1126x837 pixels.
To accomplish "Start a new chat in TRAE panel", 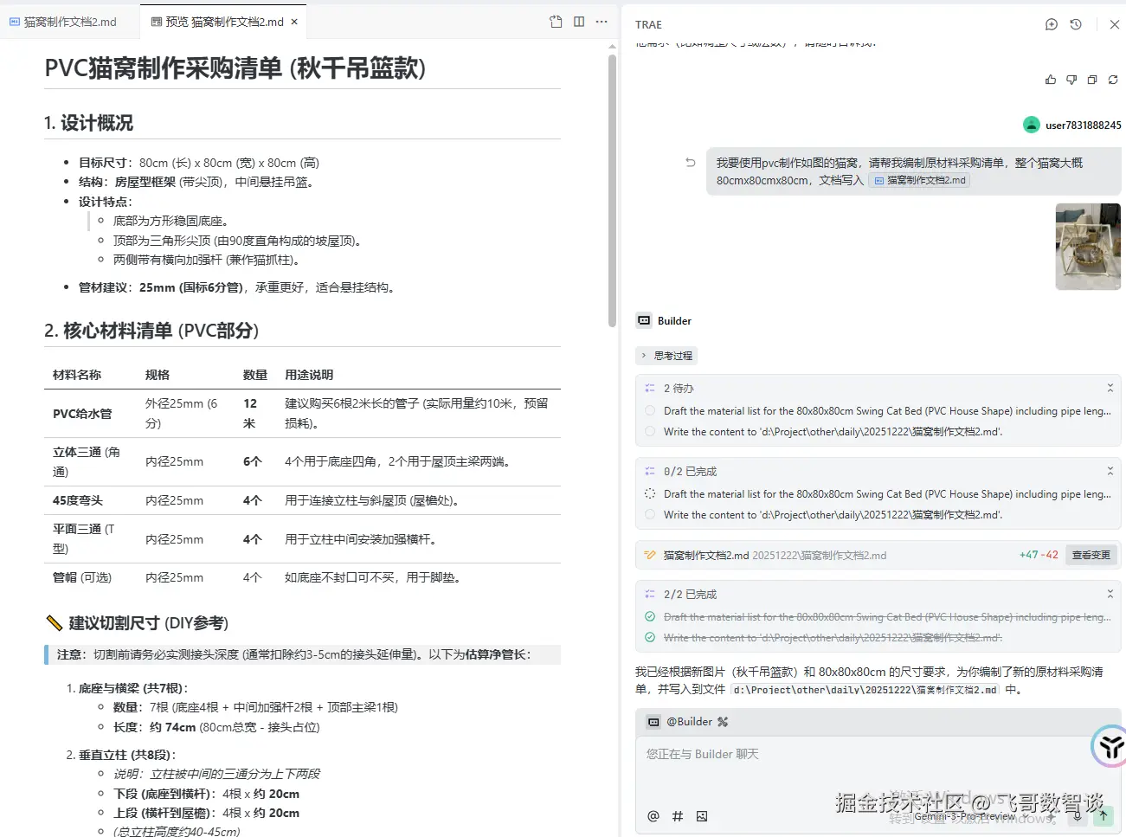I will [x=1051, y=24].
